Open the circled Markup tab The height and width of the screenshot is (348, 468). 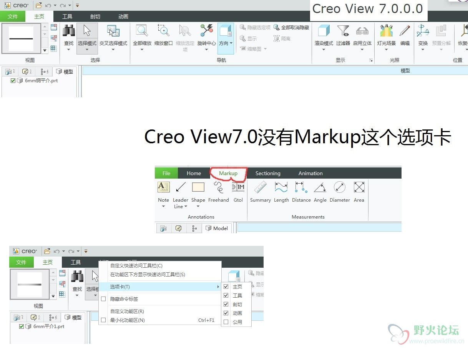pos(228,173)
